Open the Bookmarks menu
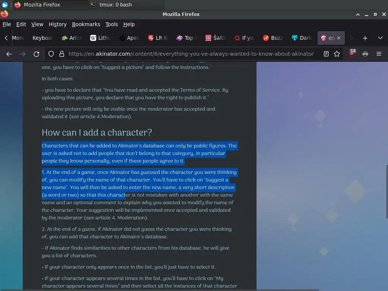The height and width of the screenshot is (291, 388). coord(86,25)
